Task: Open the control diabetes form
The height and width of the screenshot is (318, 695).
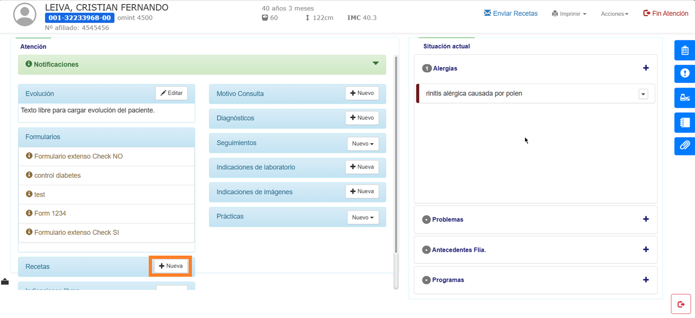Action: click(x=107, y=175)
